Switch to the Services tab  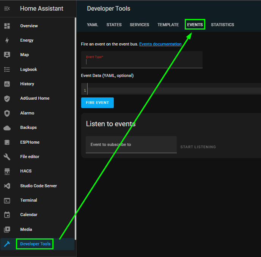(x=140, y=25)
